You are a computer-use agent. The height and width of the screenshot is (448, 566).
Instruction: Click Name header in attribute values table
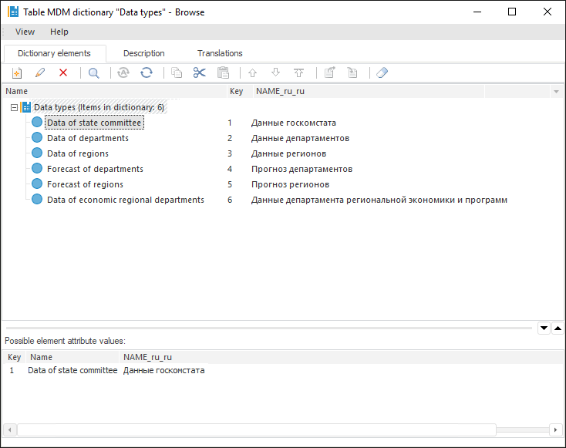click(72, 357)
